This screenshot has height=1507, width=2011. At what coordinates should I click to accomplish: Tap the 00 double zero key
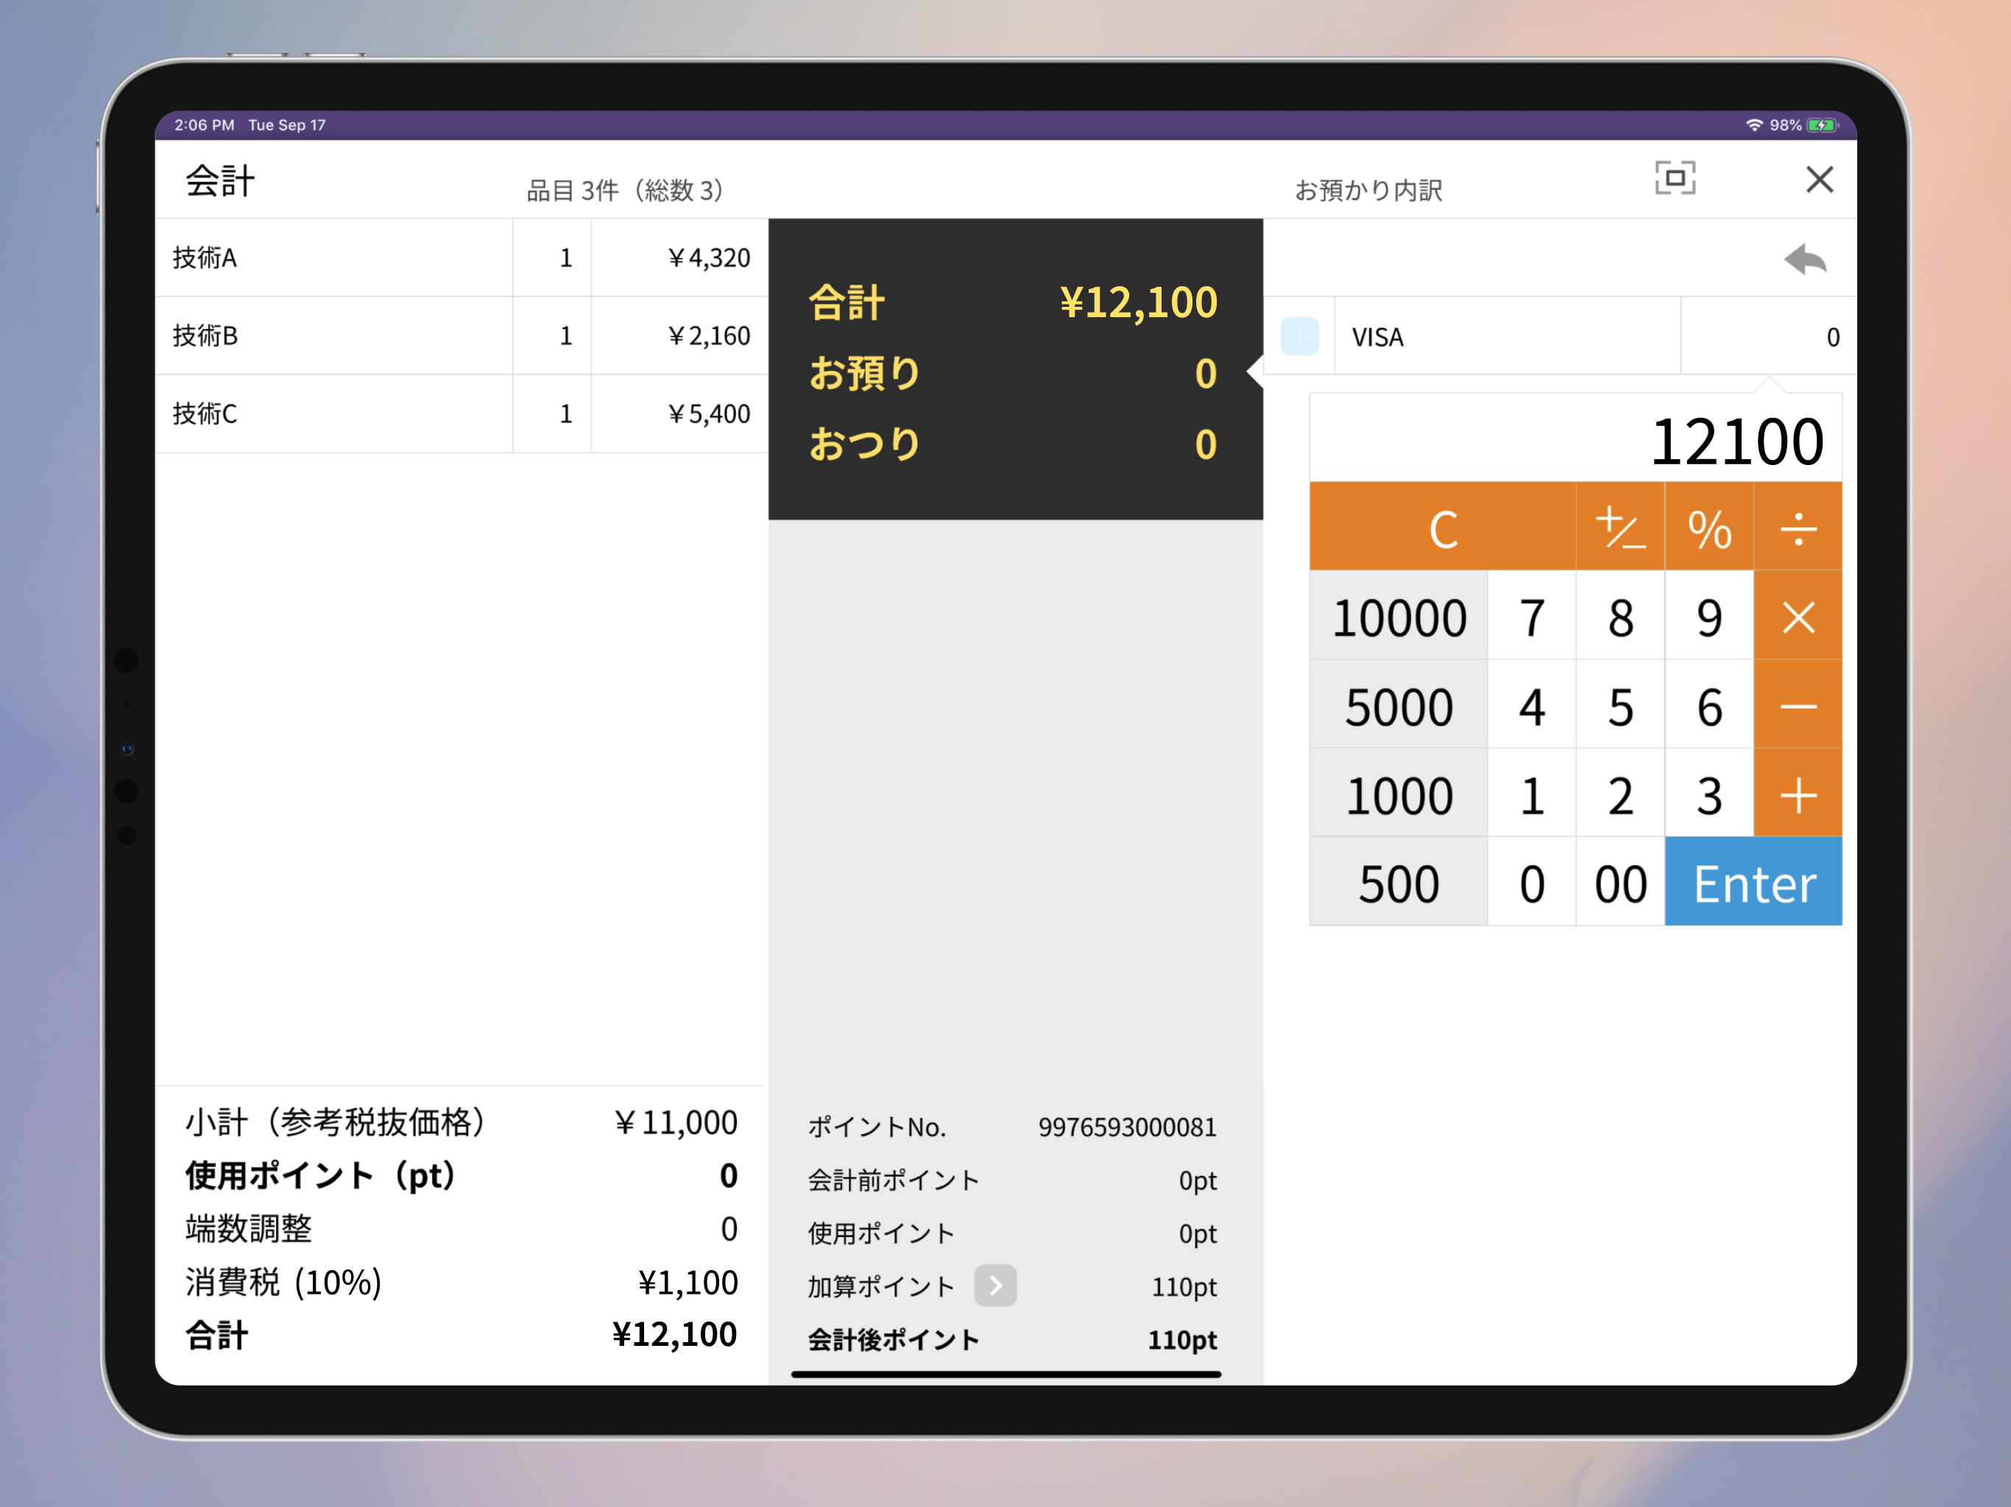point(1620,882)
